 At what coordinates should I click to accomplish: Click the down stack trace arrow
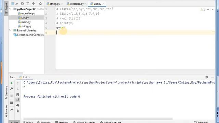(x=18, y=89)
